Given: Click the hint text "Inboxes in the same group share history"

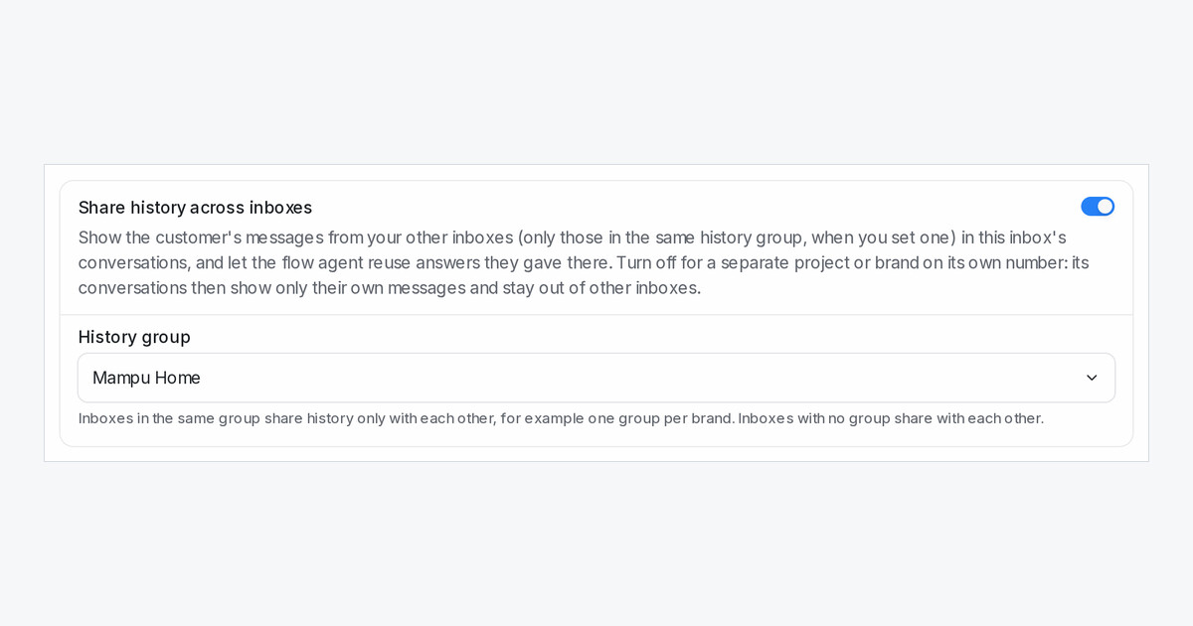Looking at the screenshot, I should tap(561, 418).
